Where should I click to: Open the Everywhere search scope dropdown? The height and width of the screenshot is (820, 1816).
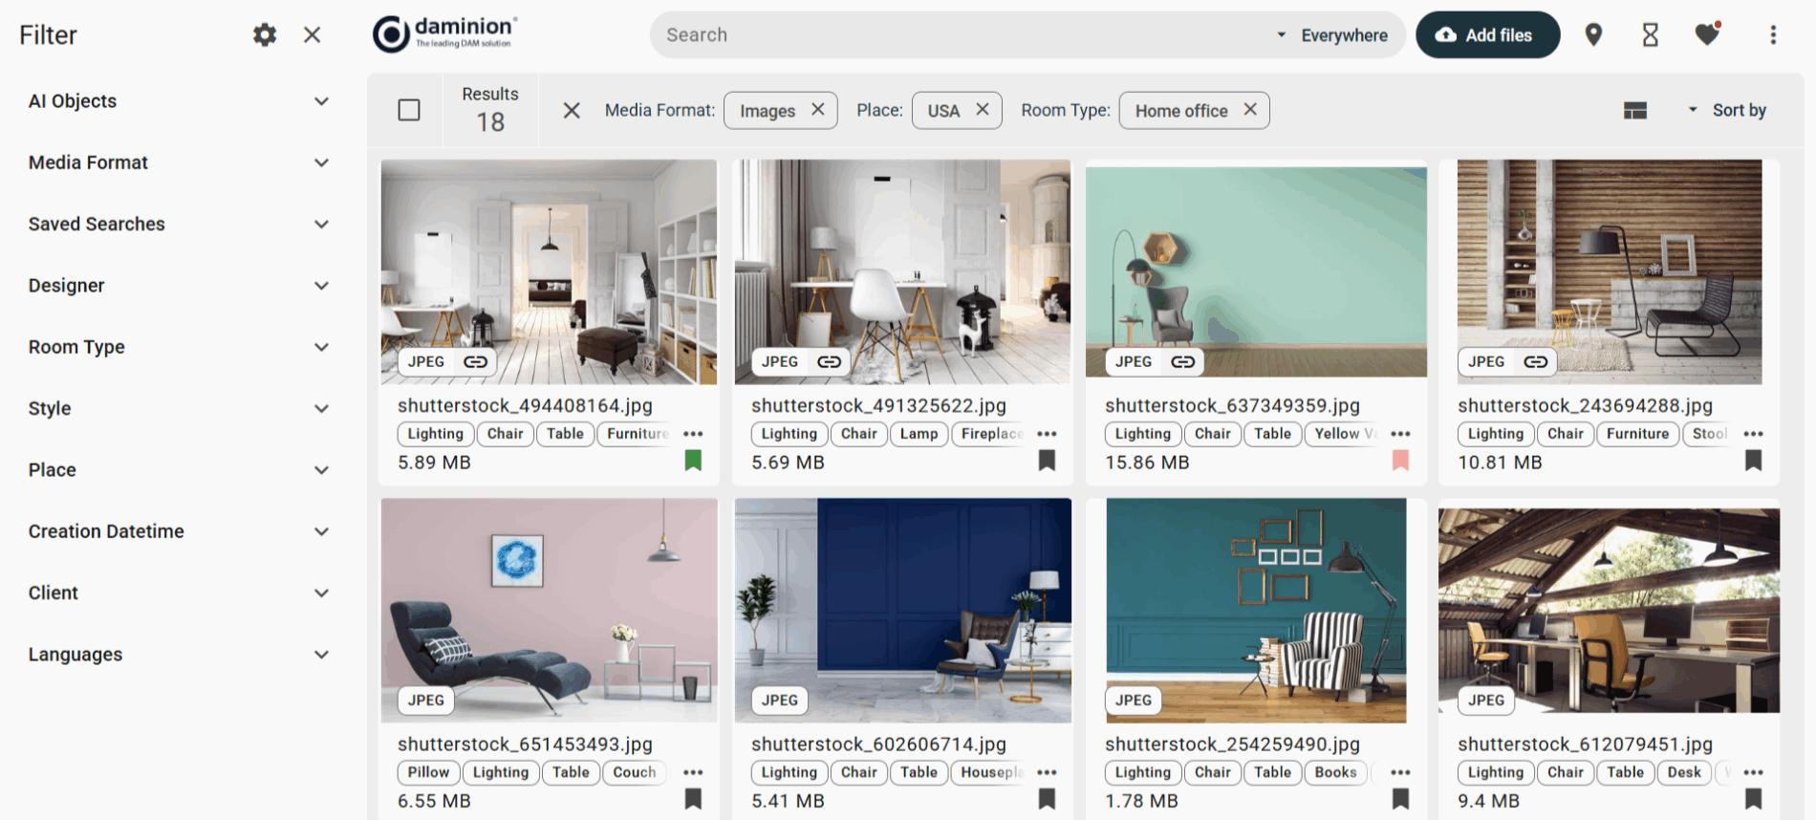[1333, 35]
